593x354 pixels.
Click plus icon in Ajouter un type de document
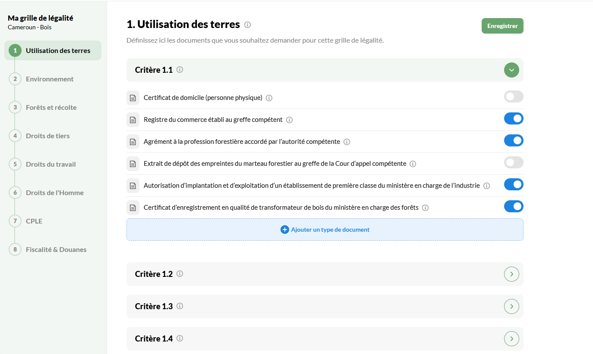pyautogui.click(x=284, y=230)
